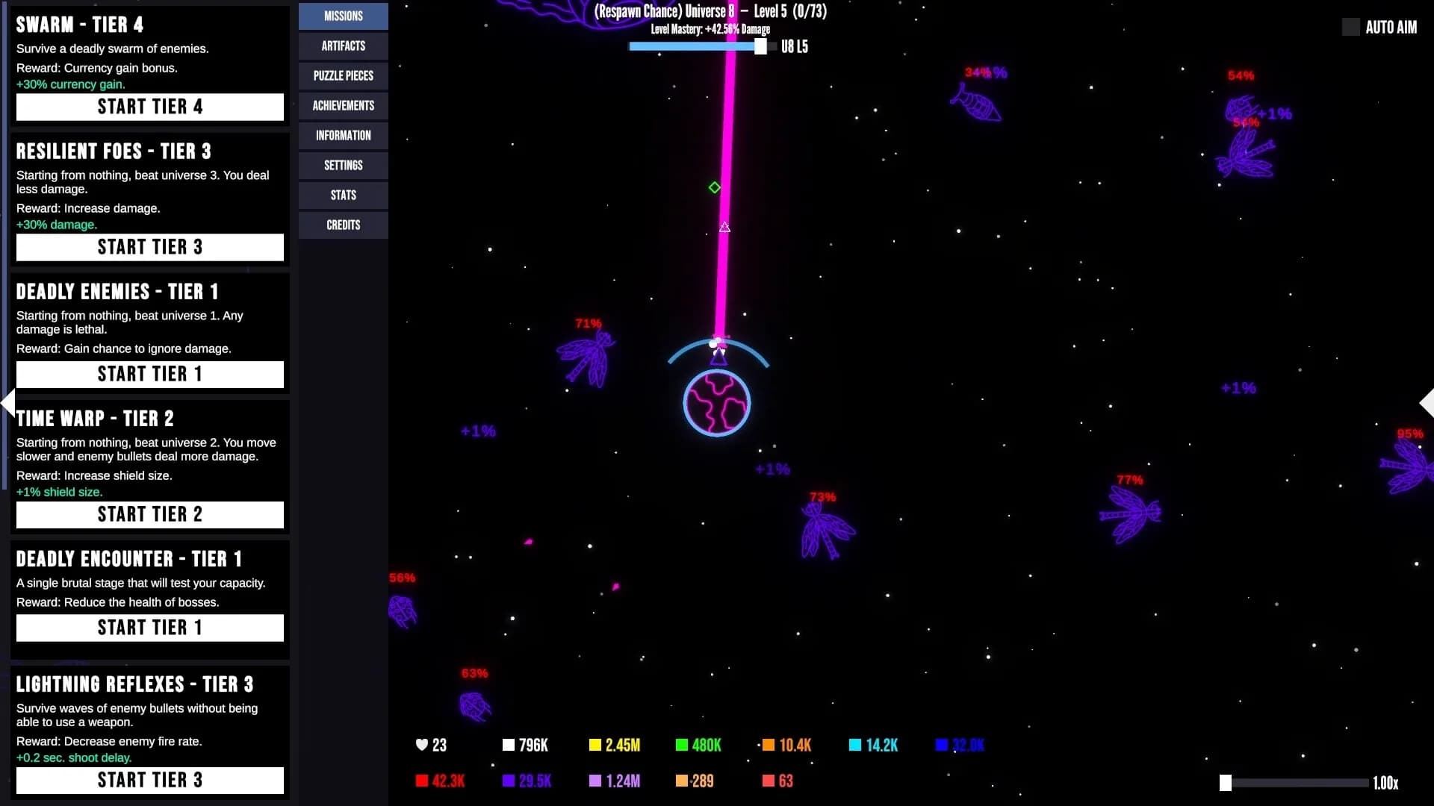The height and width of the screenshot is (806, 1434).
Task: Expand the right panel with arrow
Action: pyautogui.click(x=1426, y=402)
